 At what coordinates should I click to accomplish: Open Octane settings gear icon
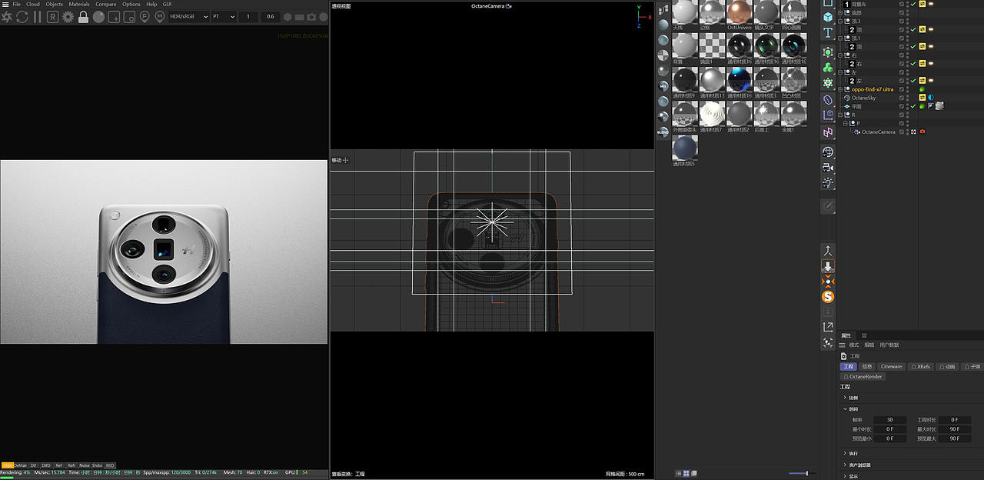click(68, 16)
